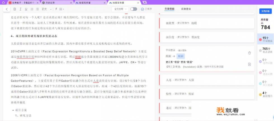This screenshot has width=274, height=121.
Task: Apply ordered list formatting
Action: (32, 9)
